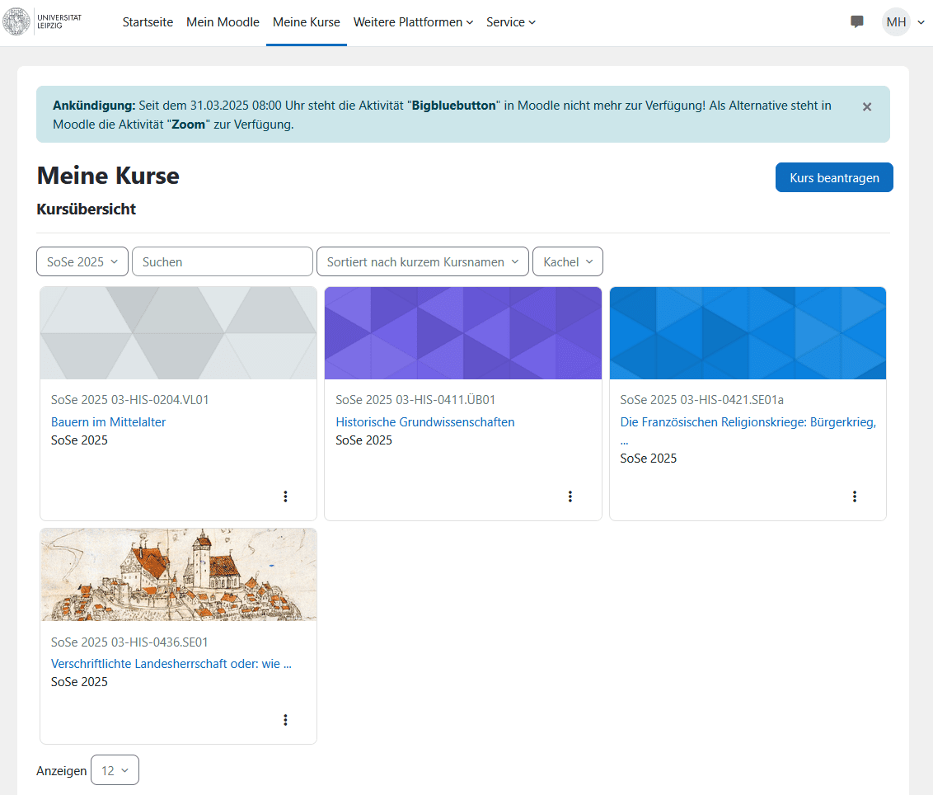933x795 pixels.
Task: Open the Service dropdown menu
Action: point(510,22)
